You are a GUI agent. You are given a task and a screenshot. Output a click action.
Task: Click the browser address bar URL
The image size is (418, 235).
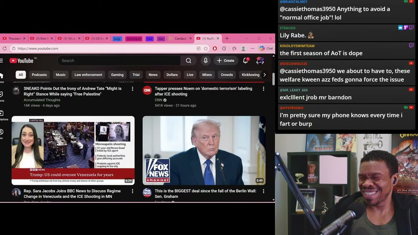[38, 49]
